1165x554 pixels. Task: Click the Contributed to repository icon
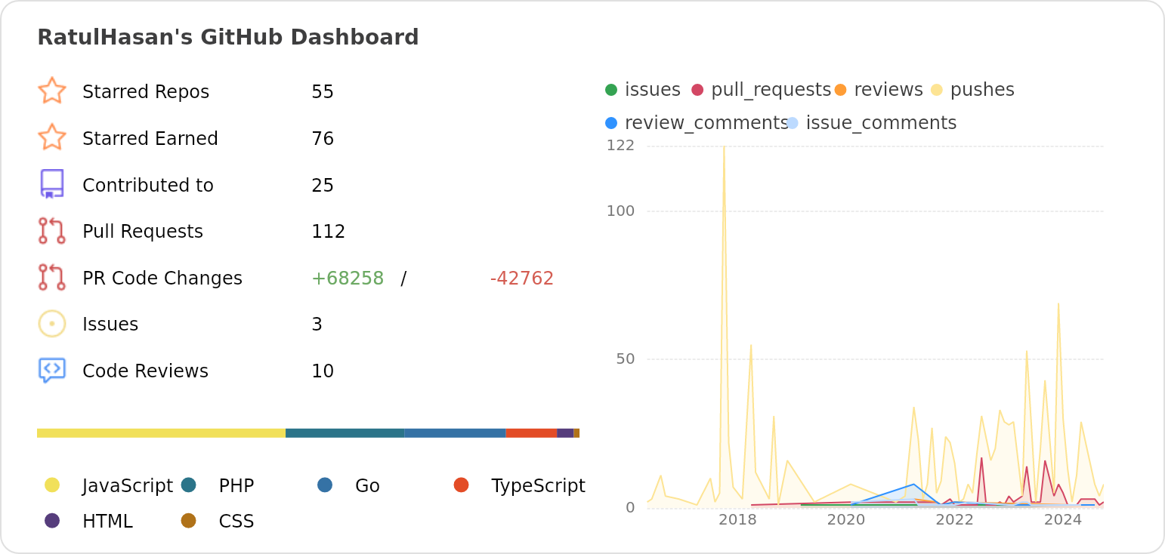point(52,184)
